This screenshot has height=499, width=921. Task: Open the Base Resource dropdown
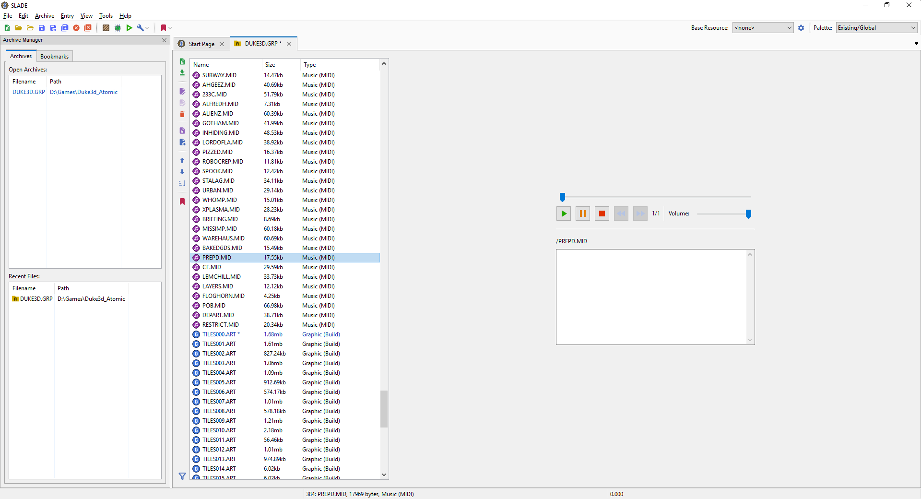click(x=763, y=28)
